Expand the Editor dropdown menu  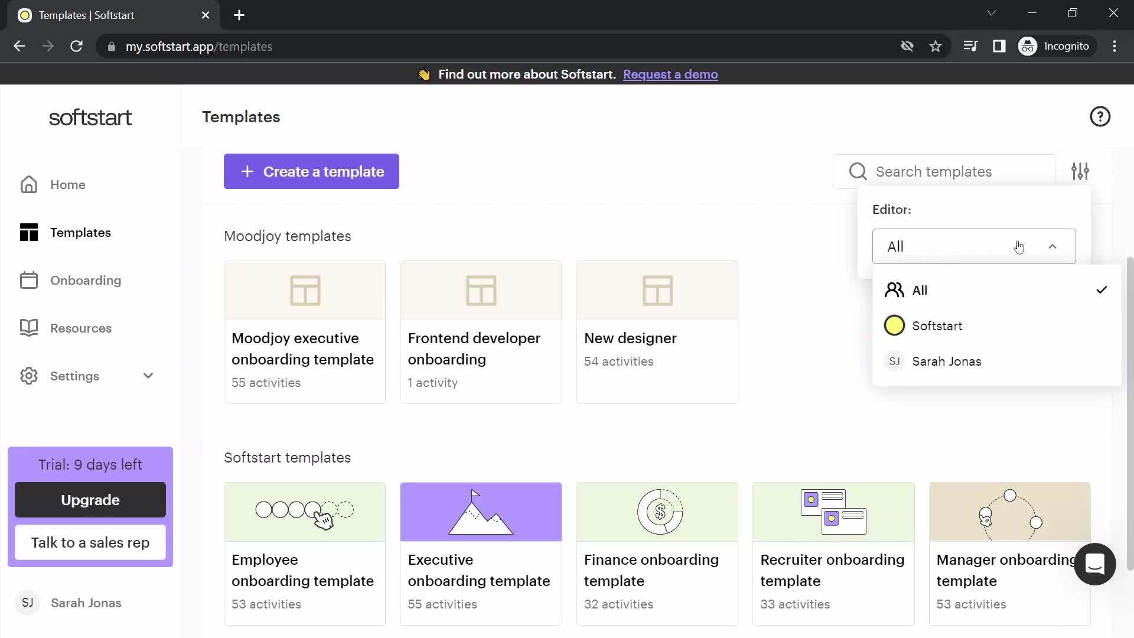tap(975, 246)
